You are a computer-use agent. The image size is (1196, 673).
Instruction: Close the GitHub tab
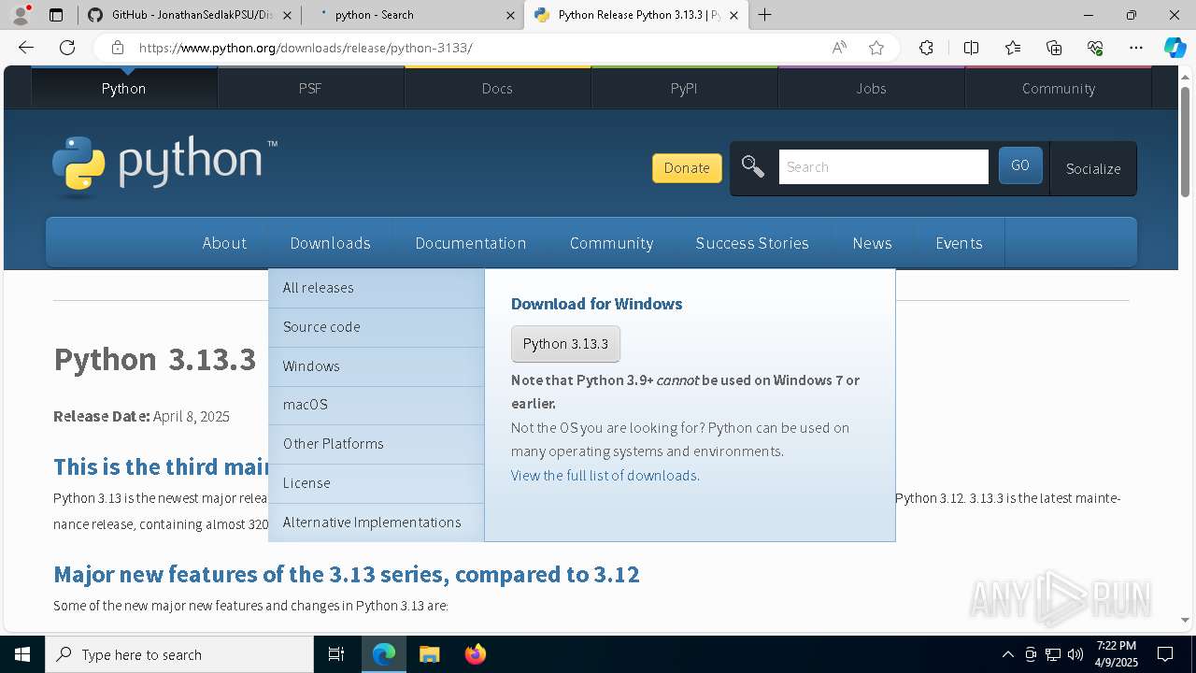point(287,15)
